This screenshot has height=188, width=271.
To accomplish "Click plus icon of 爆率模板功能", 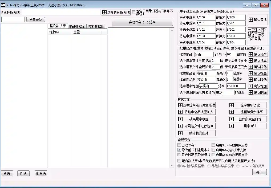I will pos(231,105).
